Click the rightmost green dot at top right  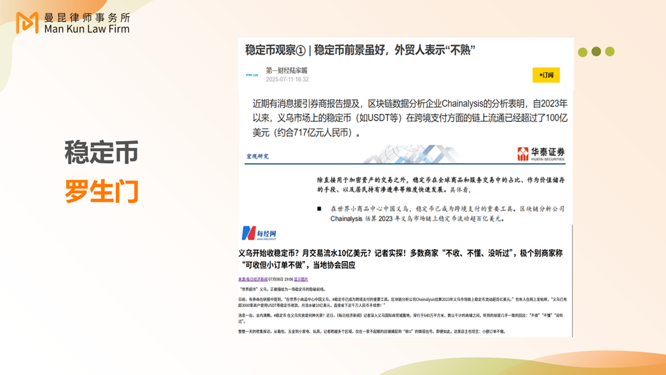(609, 52)
